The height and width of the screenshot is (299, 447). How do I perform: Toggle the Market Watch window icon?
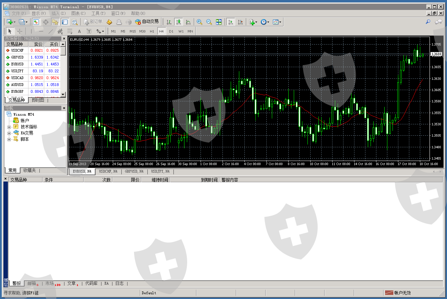click(36, 22)
